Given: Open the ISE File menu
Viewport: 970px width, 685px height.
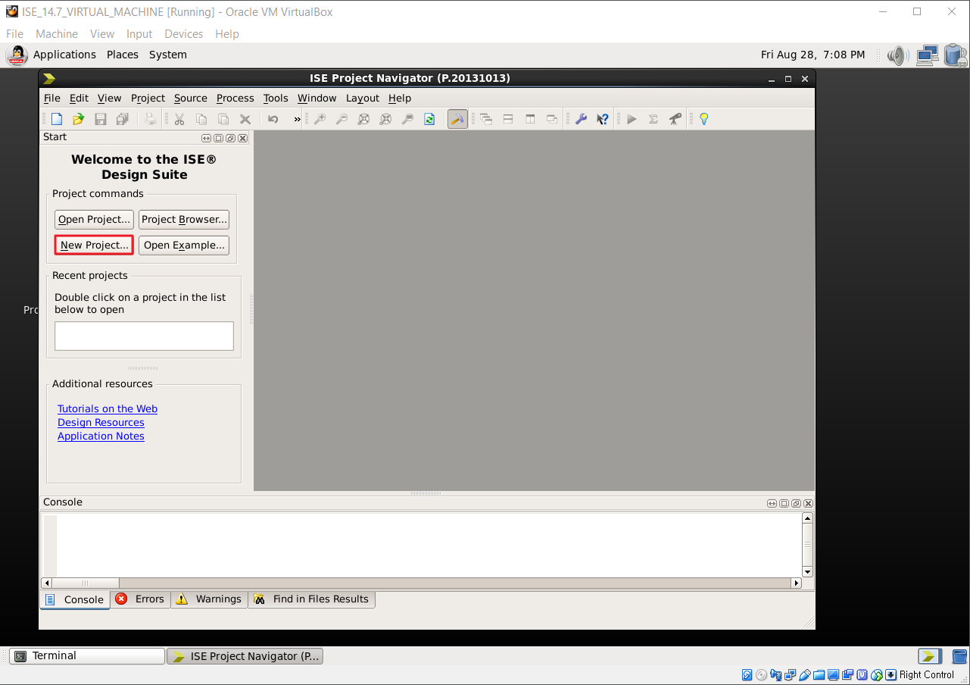Looking at the screenshot, I should point(52,98).
